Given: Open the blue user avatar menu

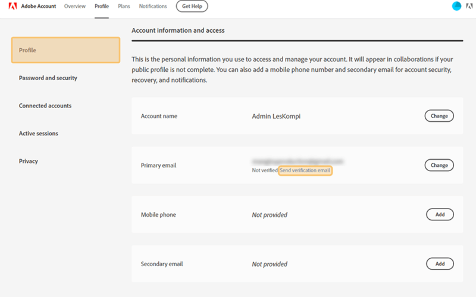Looking at the screenshot, I should [x=456, y=6].
